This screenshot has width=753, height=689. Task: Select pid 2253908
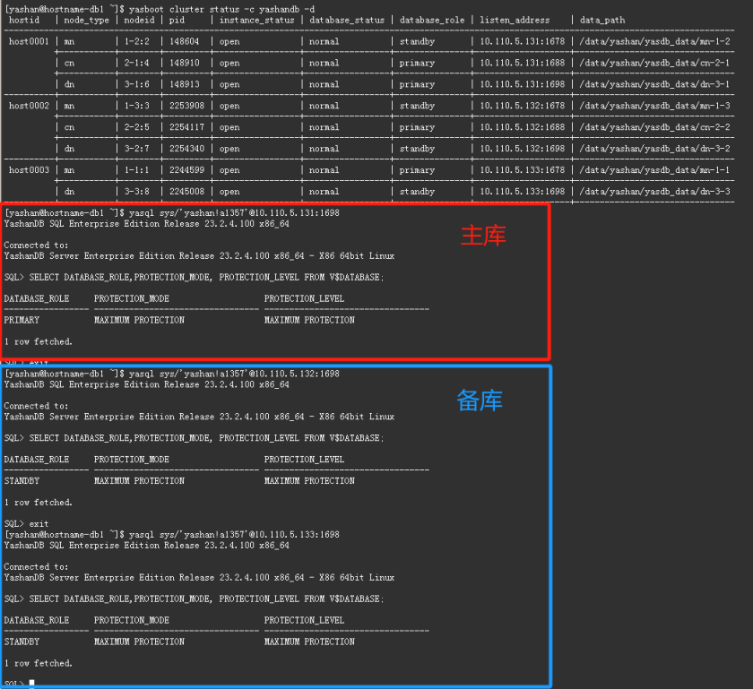point(186,106)
